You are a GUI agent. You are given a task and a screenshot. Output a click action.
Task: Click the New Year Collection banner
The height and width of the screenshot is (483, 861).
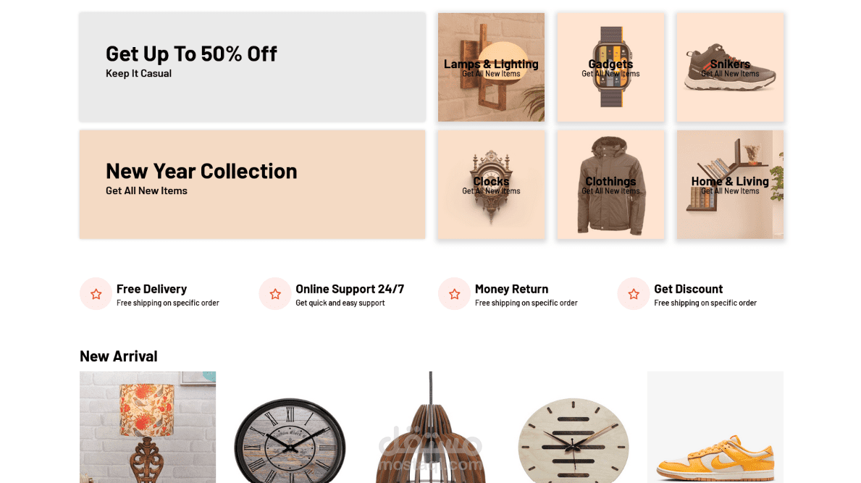pos(253,185)
